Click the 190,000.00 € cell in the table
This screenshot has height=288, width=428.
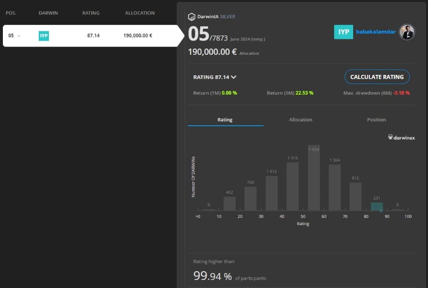click(x=138, y=36)
